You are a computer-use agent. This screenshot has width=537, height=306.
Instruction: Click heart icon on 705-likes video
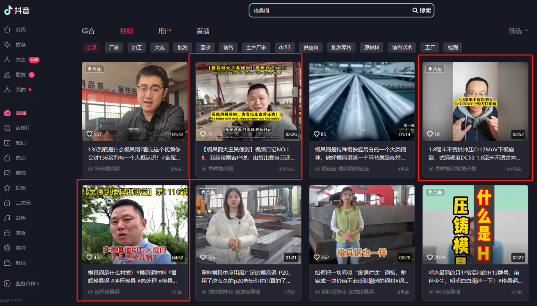(203, 257)
